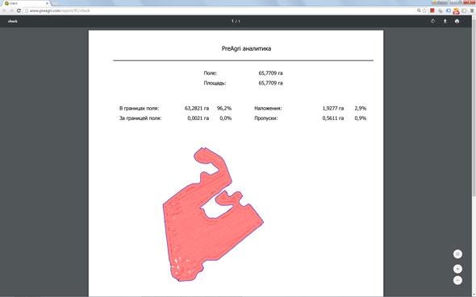Image resolution: width=476 pixels, height=297 pixels.
Task: Go back to the previous page
Action: point(4,10)
